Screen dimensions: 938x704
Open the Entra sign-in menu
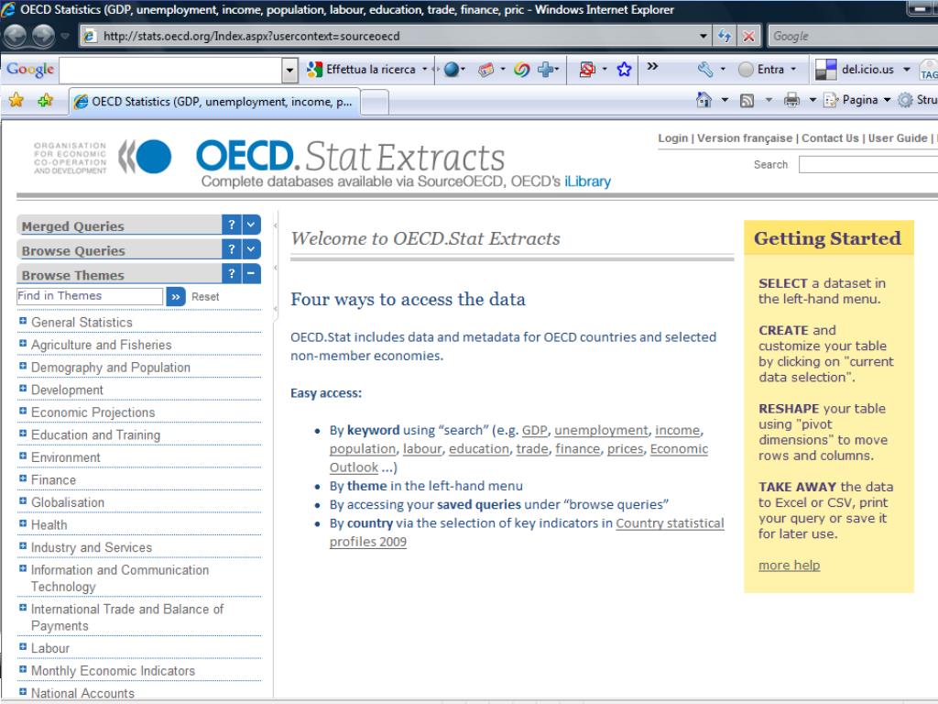pos(769,70)
